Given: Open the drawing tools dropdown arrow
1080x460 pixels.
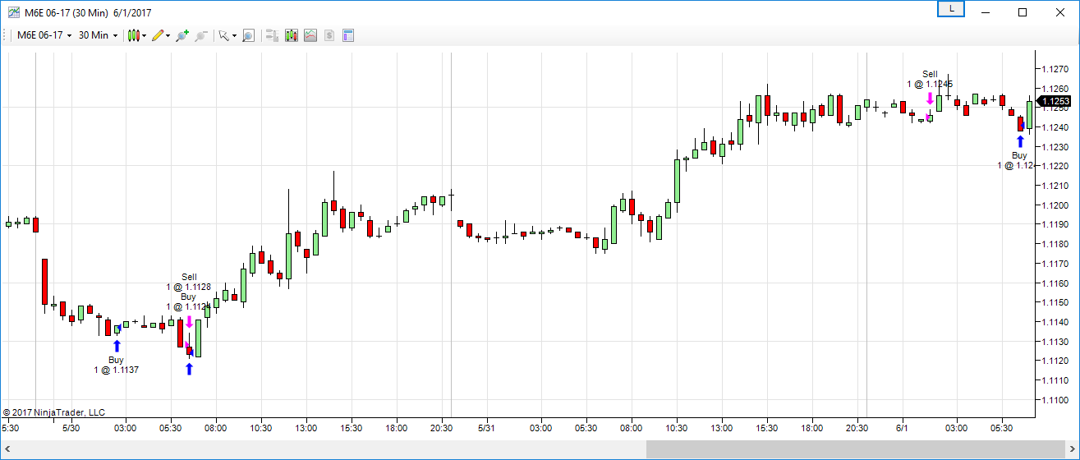Looking at the screenshot, I should pos(168,35).
